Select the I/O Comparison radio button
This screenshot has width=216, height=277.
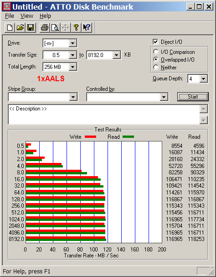156,52
